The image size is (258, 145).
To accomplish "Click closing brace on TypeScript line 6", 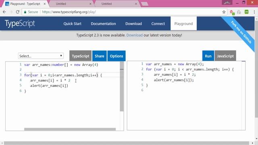I will point(25,91).
